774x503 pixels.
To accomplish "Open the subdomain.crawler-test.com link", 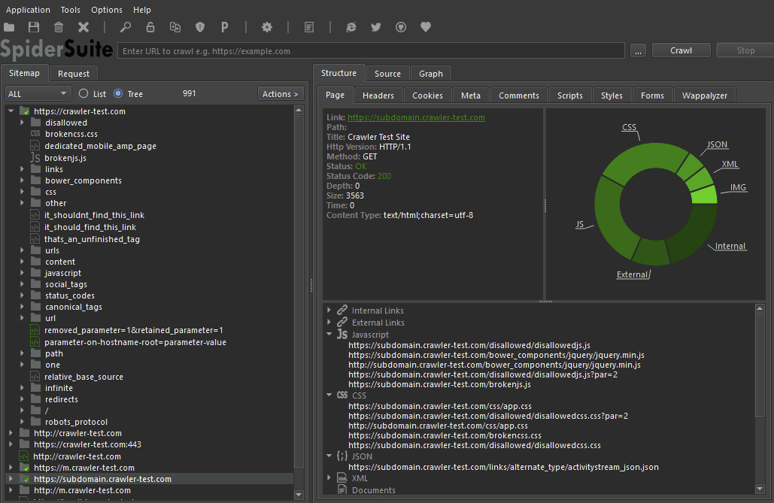I will [x=416, y=117].
